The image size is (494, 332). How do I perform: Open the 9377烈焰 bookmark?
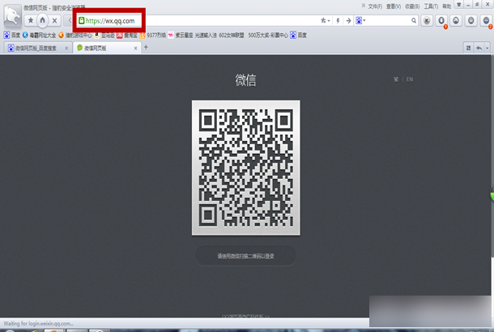[x=153, y=36]
